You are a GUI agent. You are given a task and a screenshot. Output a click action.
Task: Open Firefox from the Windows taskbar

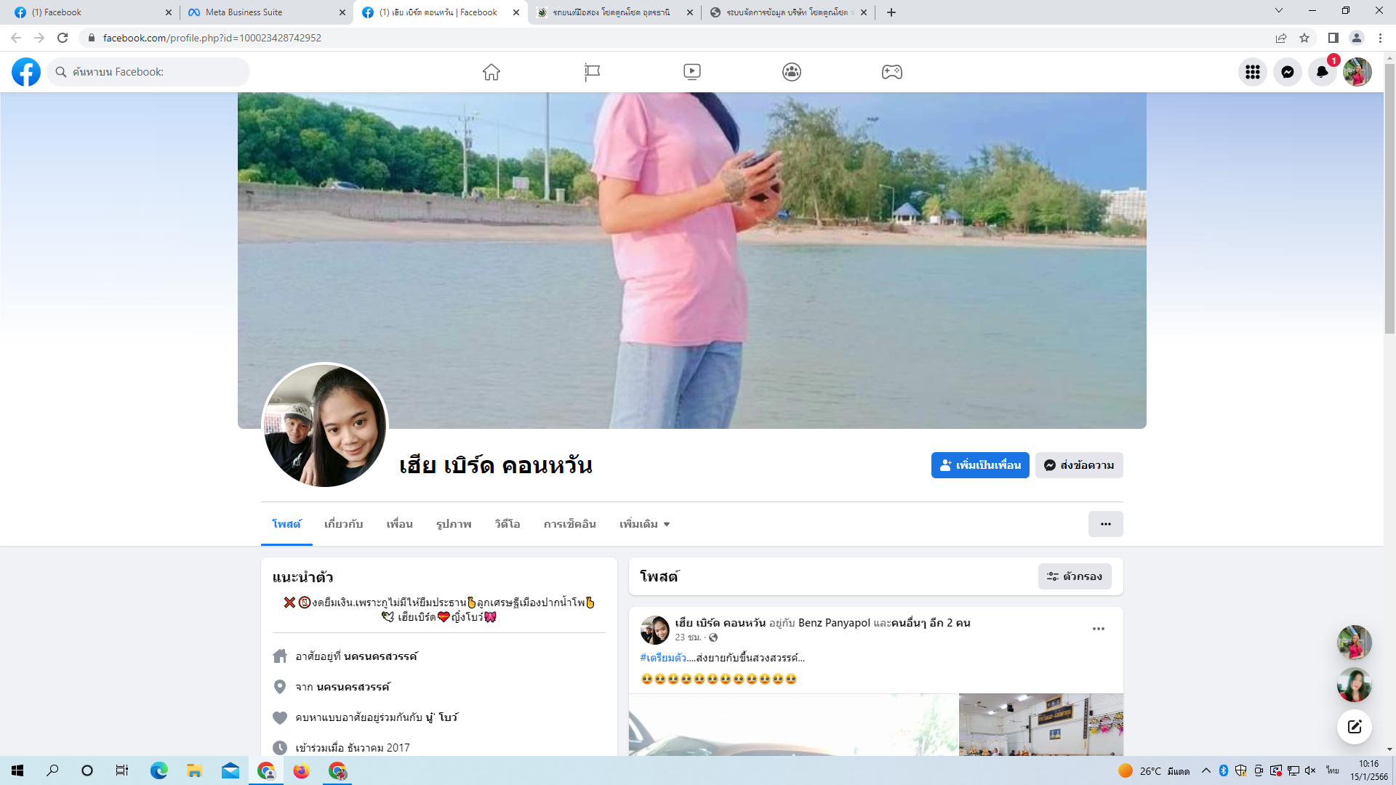(301, 770)
